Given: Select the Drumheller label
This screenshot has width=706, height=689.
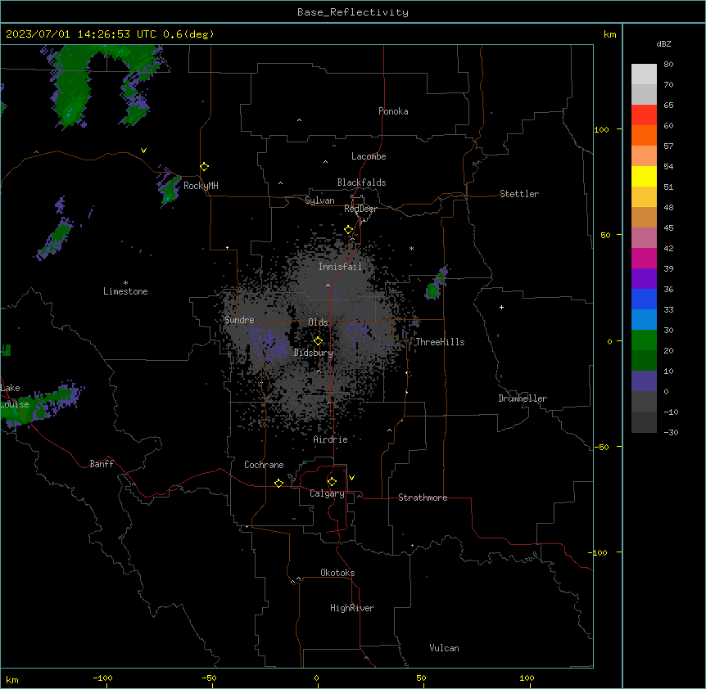Looking at the screenshot, I should (x=523, y=399).
